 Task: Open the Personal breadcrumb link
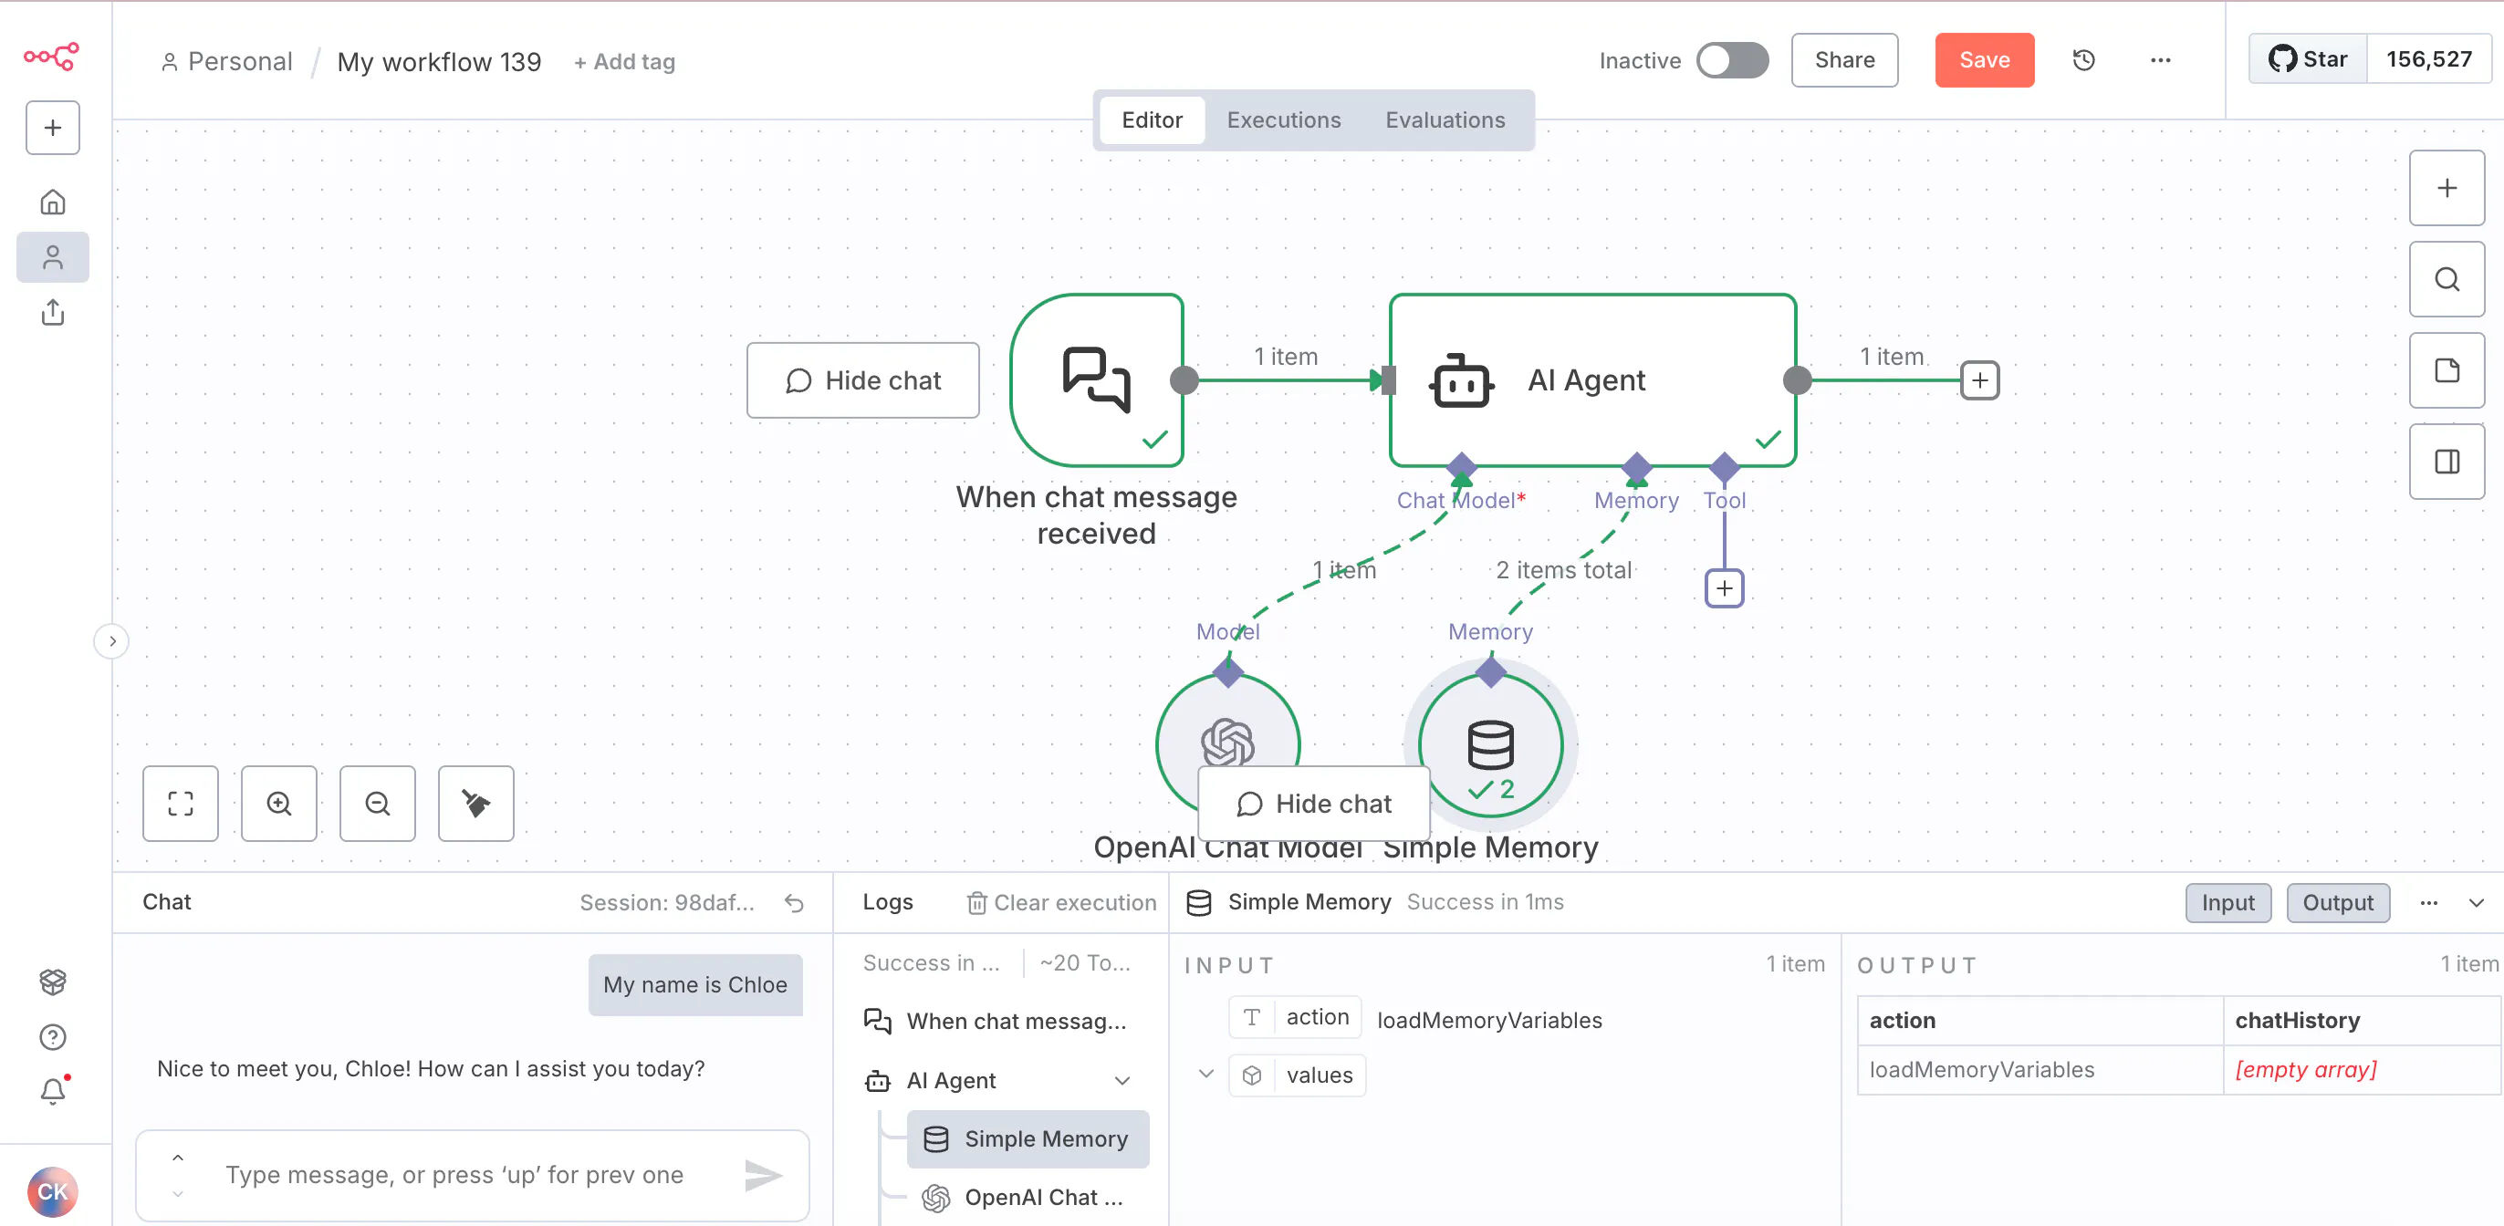coord(226,61)
